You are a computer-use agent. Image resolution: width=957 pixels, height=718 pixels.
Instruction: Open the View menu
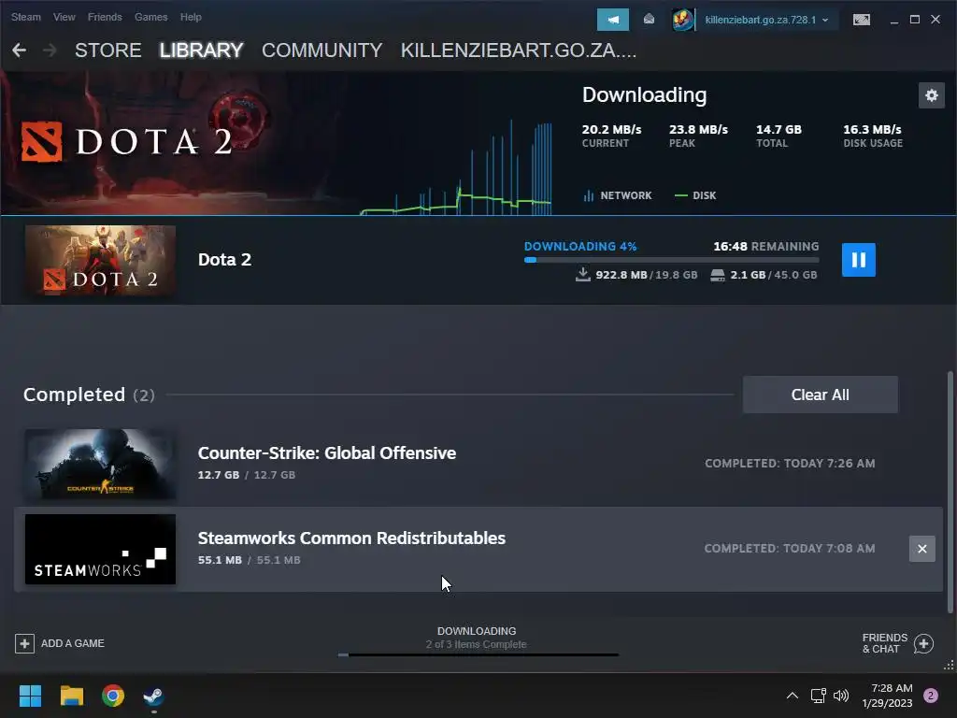(64, 17)
